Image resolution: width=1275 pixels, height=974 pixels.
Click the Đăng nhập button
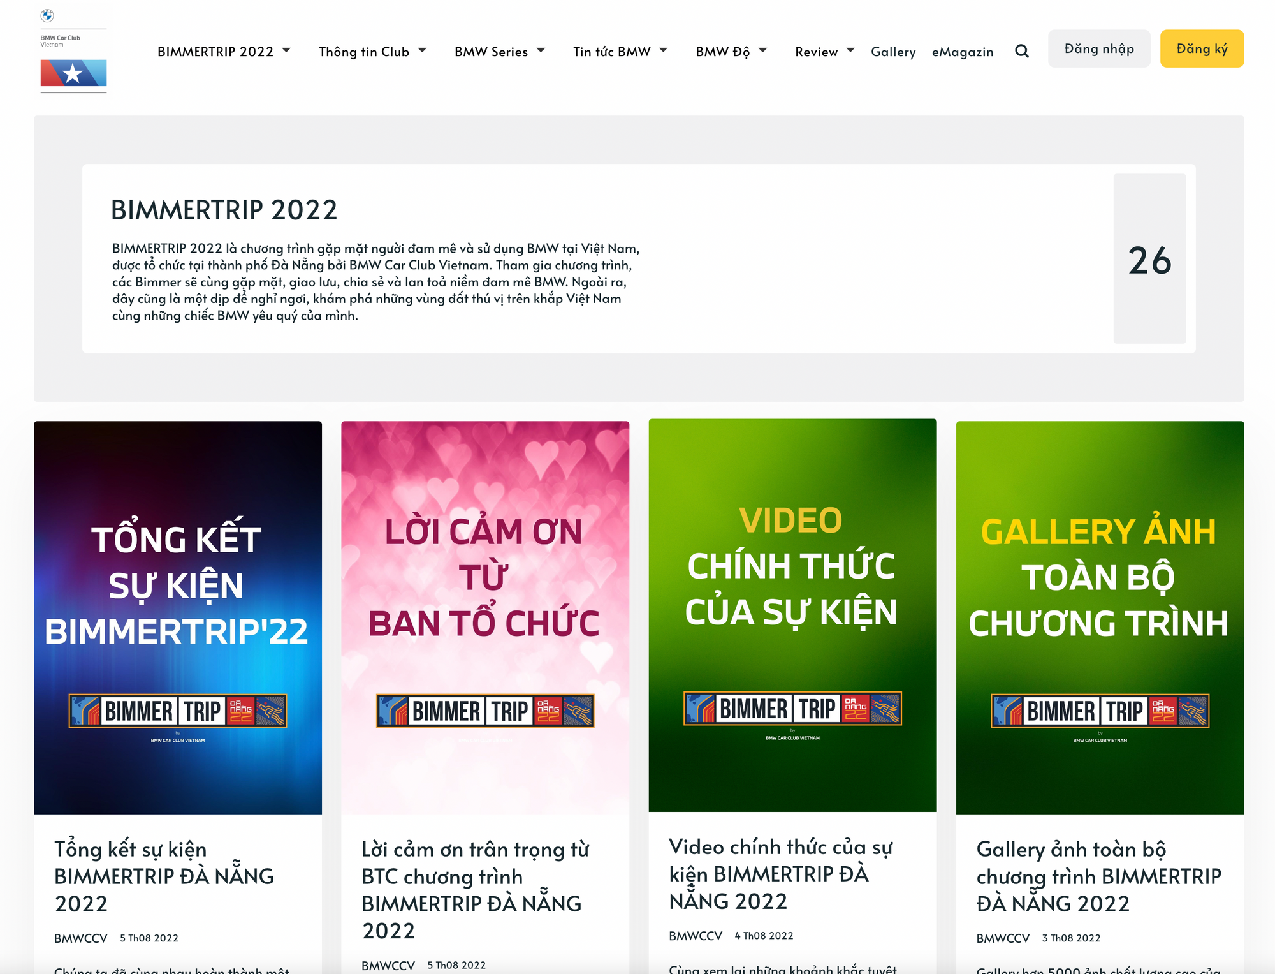click(x=1099, y=48)
